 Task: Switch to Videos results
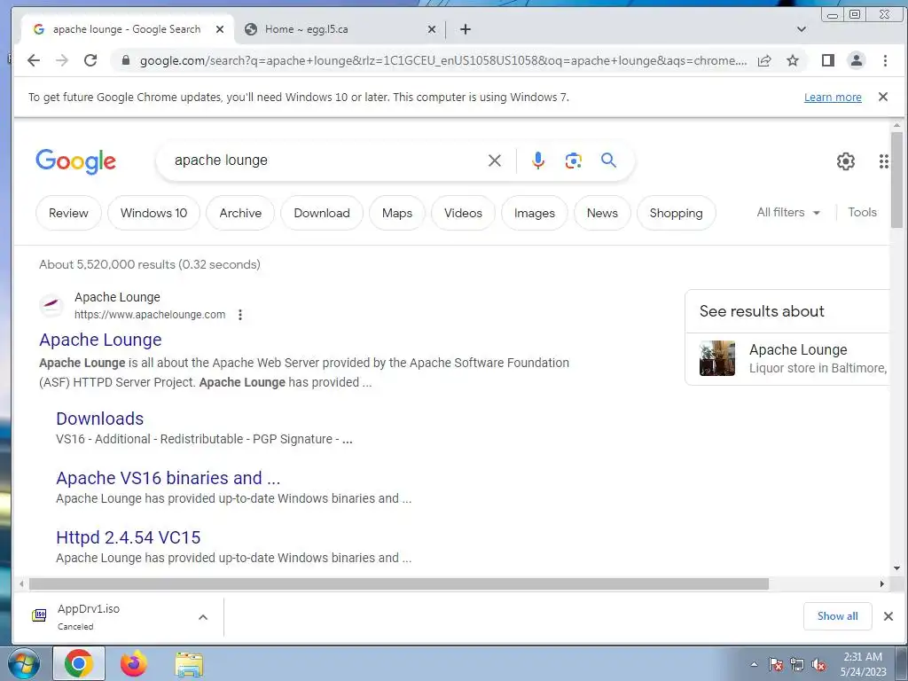point(463,213)
